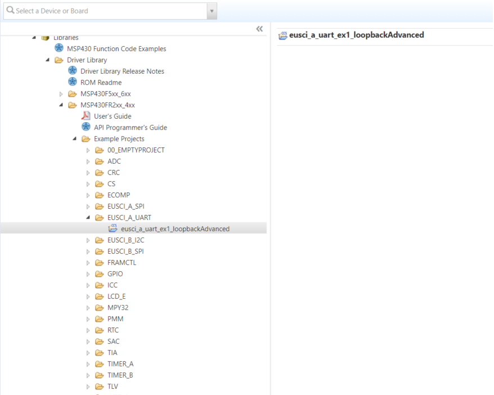This screenshot has height=395, width=494.
Task: Click the ICC folder icon
Action: point(100,285)
